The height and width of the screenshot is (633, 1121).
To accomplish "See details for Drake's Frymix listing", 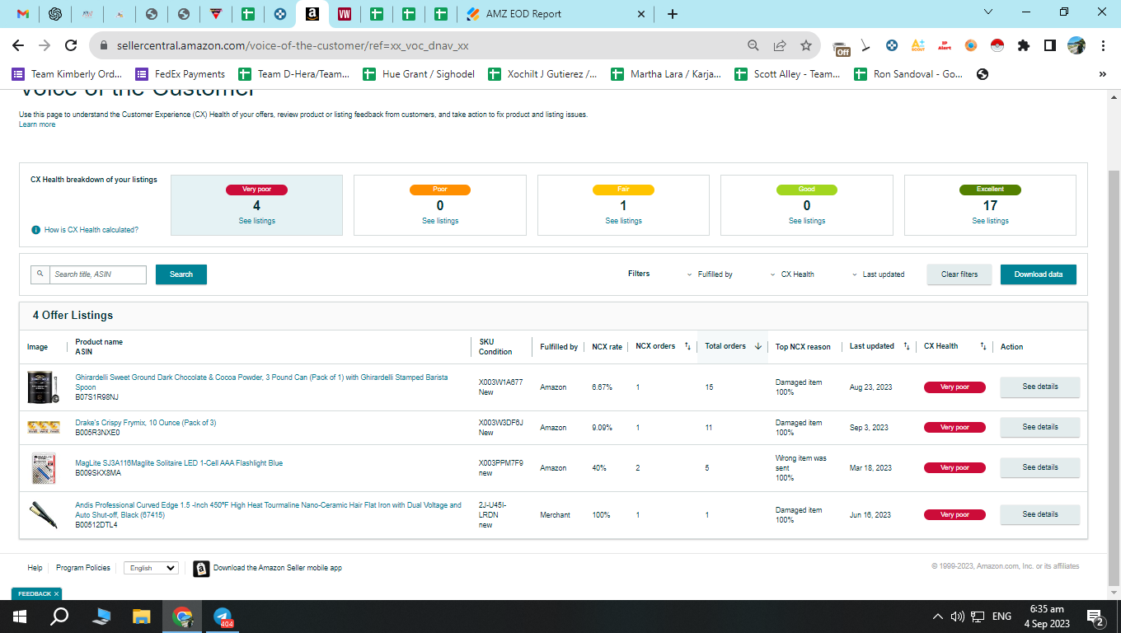I will 1039,427.
